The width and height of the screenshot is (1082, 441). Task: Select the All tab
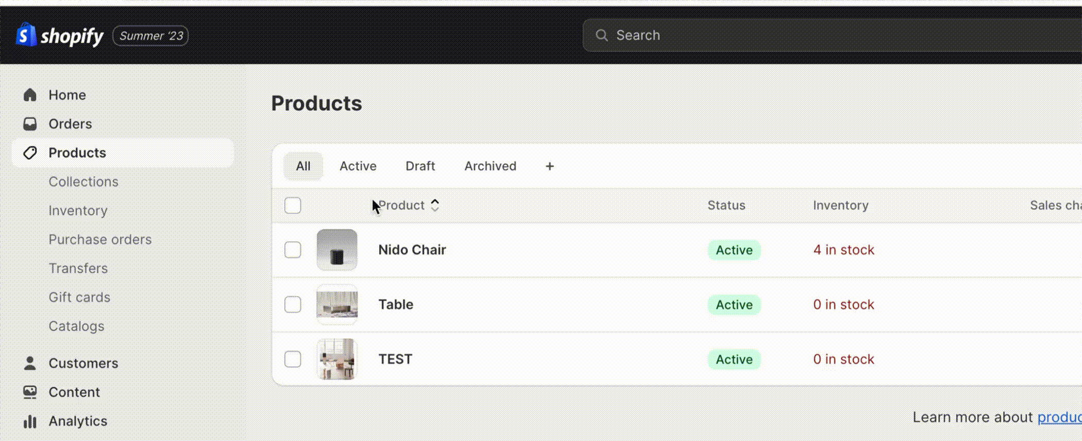[x=303, y=166]
